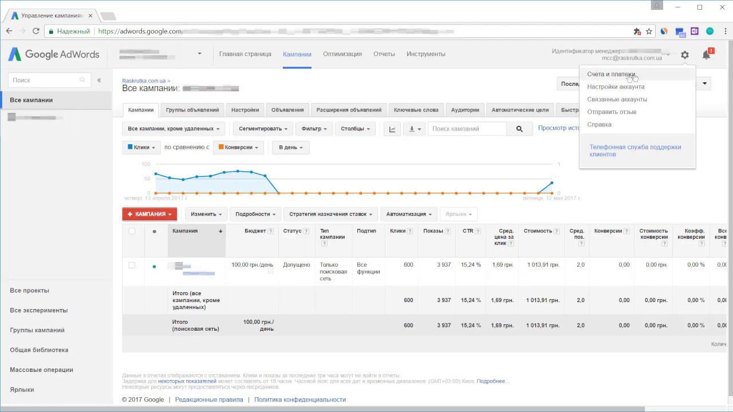
Task: Open Отчеты in top navigation
Action: 384,54
